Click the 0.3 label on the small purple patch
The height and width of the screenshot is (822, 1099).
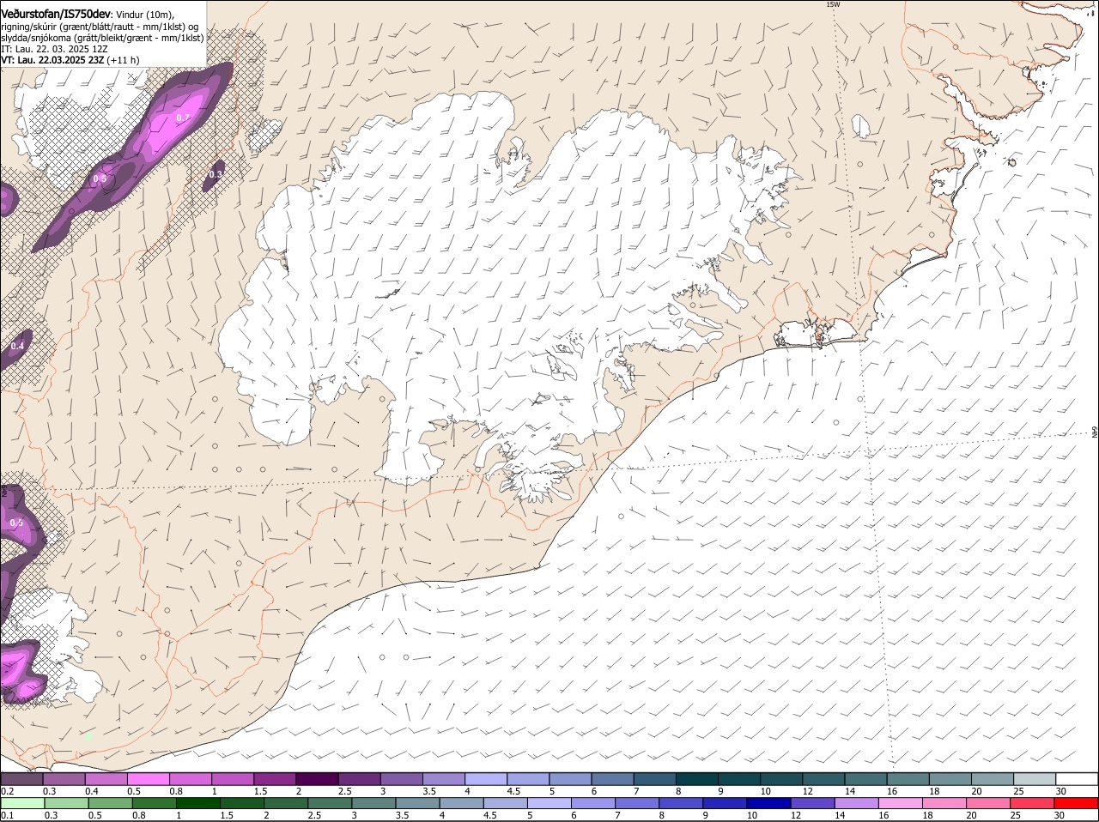[x=216, y=174]
